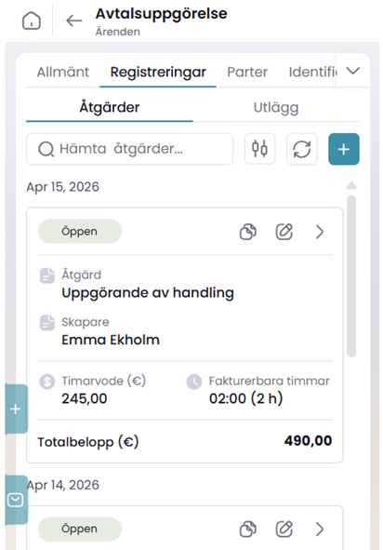Show more tabs with the dropdown chevron

click(x=353, y=71)
